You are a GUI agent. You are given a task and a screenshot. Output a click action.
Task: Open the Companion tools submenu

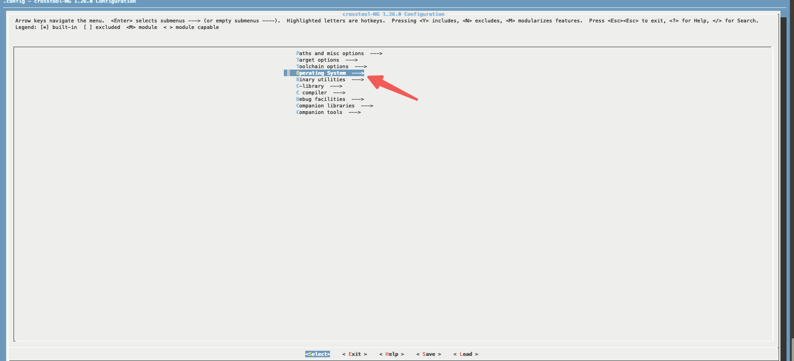coord(329,112)
